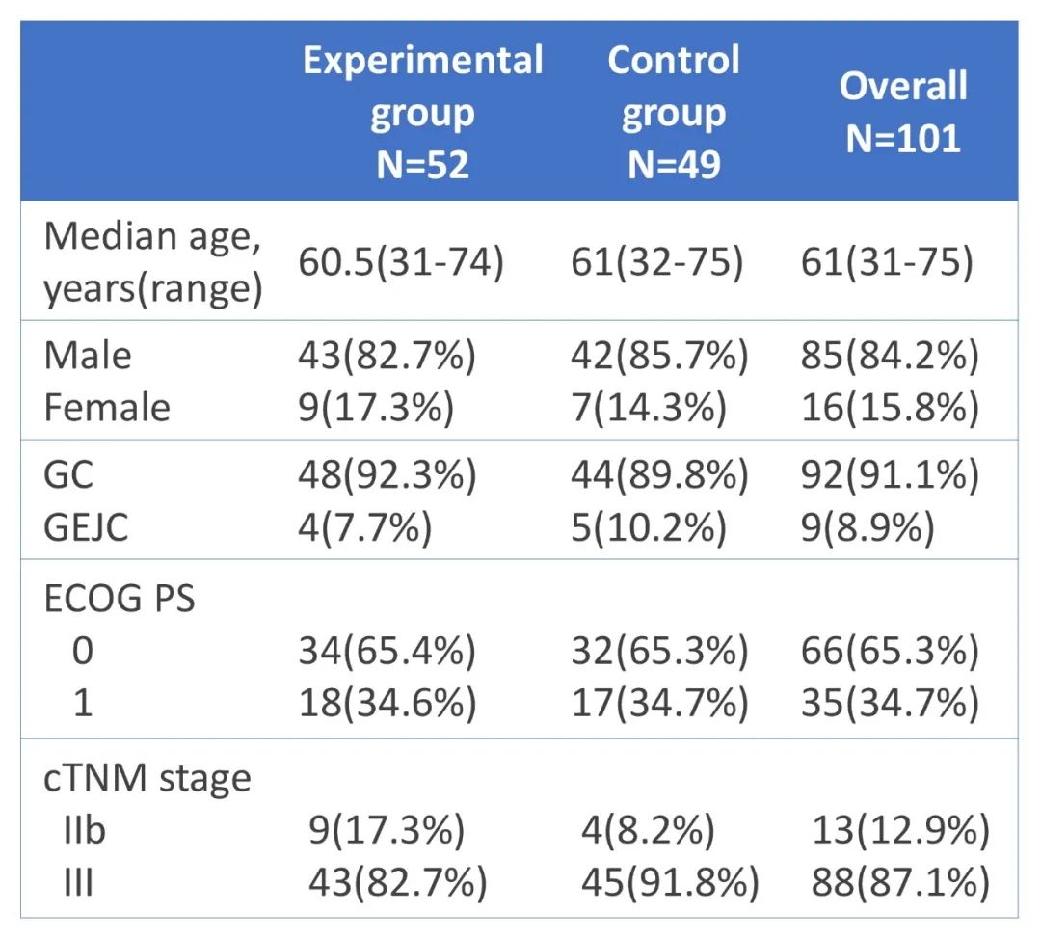Click the Experimental group N=52 column header
This screenshot has height=939, width=1041.
coord(422,112)
